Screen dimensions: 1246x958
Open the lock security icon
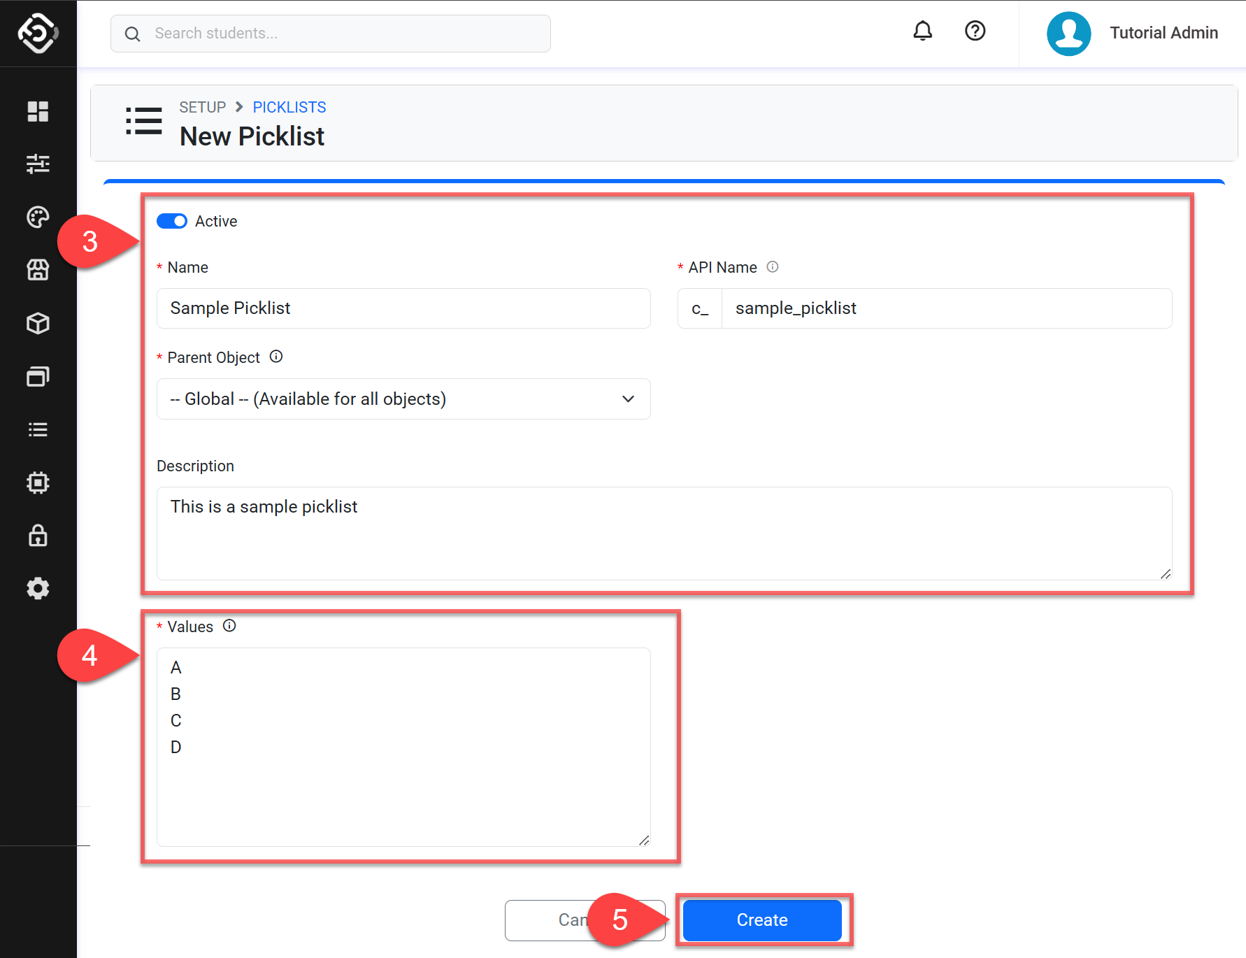click(x=38, y=535)
